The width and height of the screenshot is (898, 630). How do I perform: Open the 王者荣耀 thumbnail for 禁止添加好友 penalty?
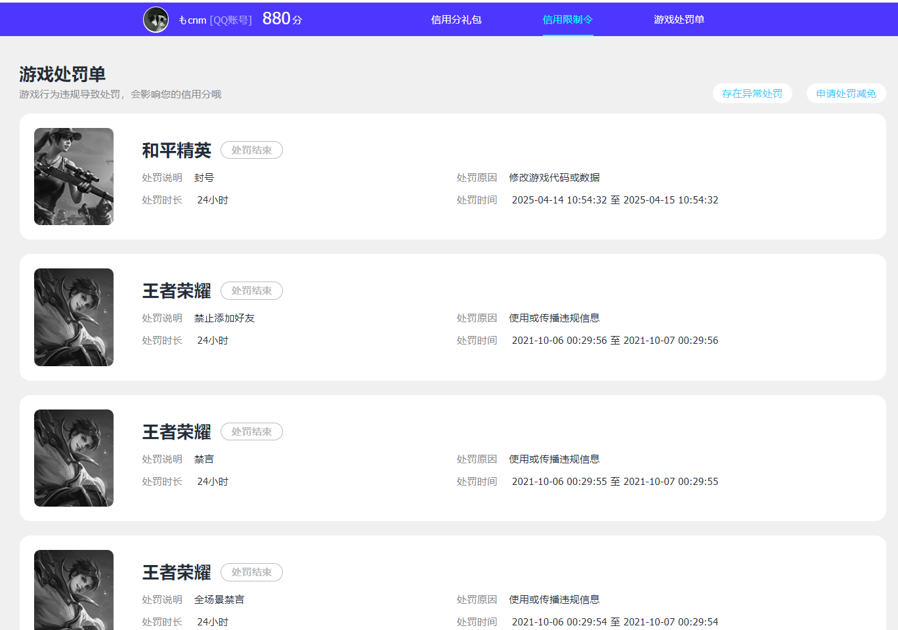tap(74, 317)
